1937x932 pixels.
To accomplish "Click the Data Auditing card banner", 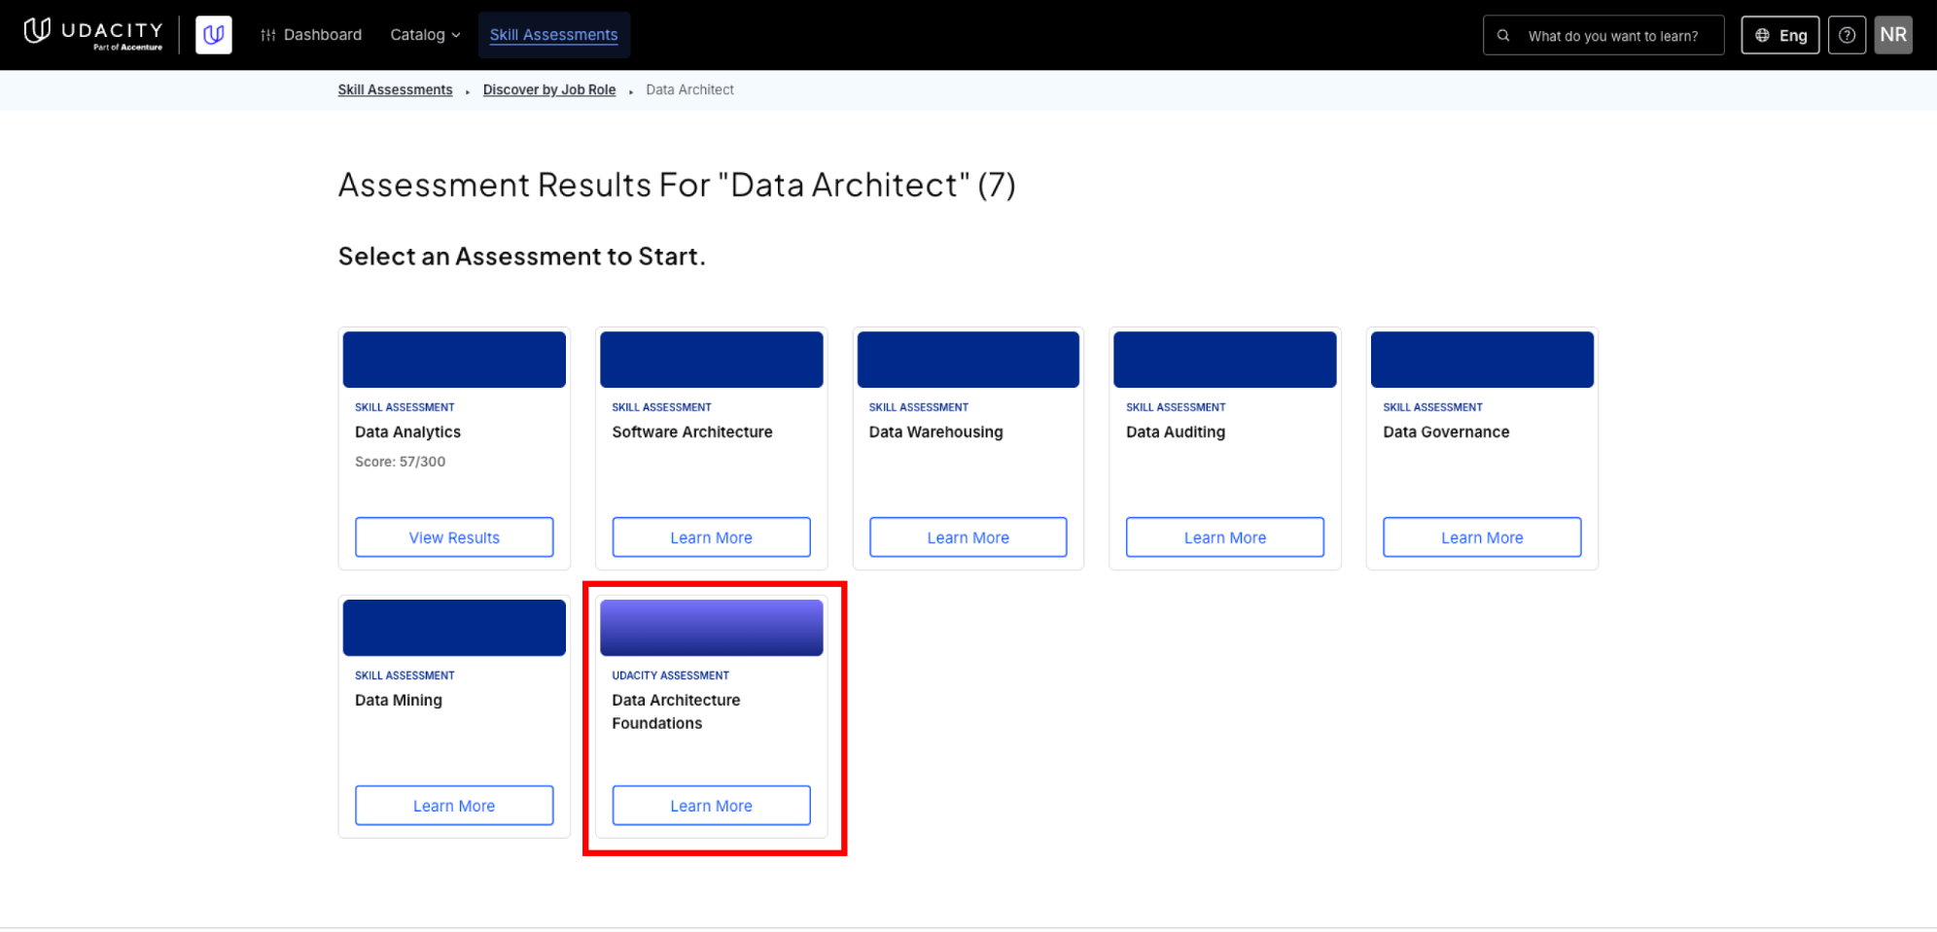I will pos(1225,360).
